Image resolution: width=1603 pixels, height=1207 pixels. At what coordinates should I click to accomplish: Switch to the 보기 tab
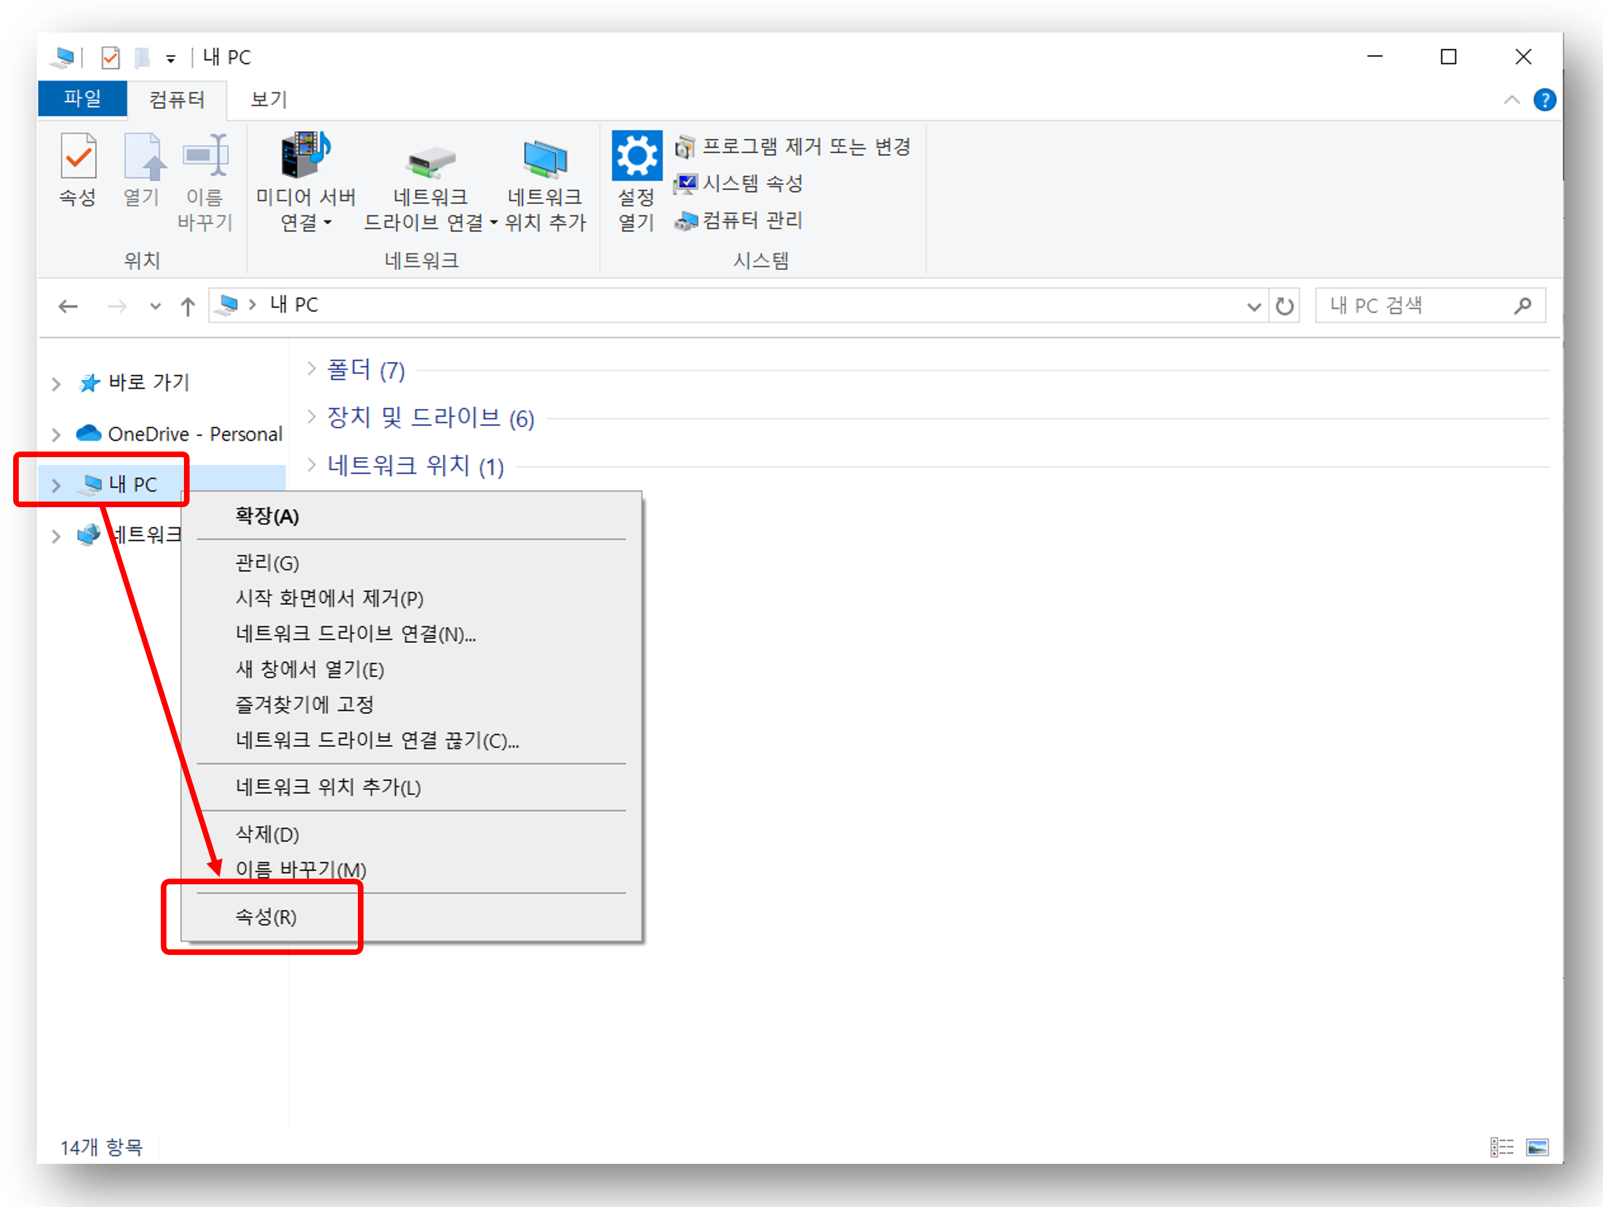pyautogui.click(x=269, y=99)
